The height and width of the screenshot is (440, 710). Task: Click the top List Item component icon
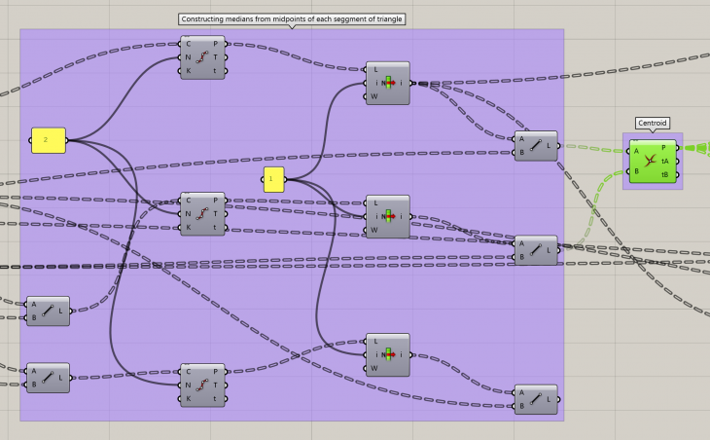click(x=388, y=83)
